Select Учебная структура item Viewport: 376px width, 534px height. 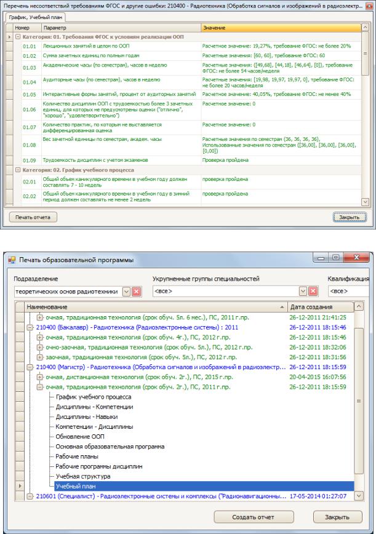coord(83,476)
